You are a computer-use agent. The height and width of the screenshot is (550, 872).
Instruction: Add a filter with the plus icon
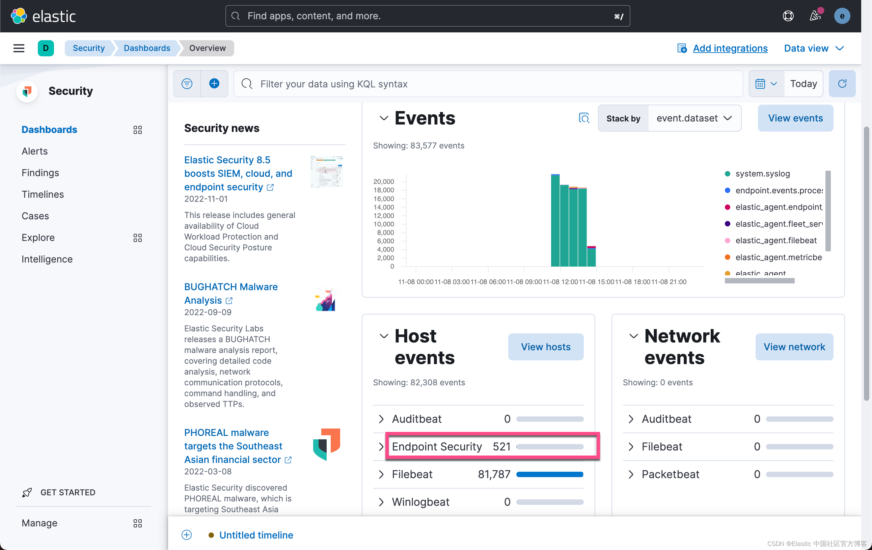pos(214,84)
